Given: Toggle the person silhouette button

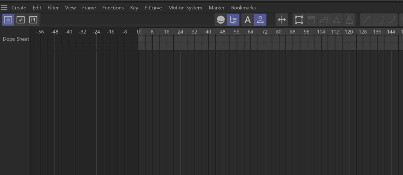Looking at the screenshot, I should point(260,20).
